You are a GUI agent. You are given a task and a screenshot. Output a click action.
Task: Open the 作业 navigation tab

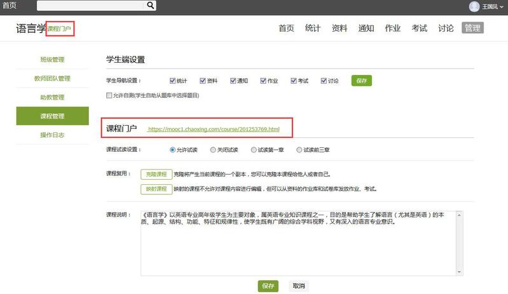click(x=393, y=28)
